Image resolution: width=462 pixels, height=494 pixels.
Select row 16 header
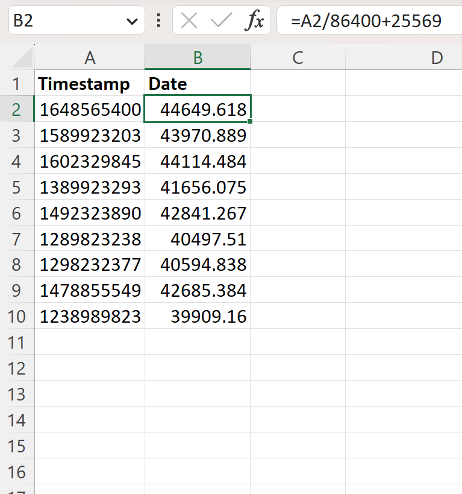tap(17, 472)
